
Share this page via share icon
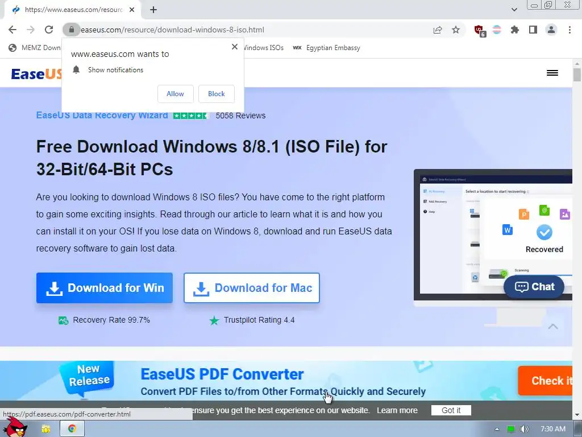click(438, 30)
